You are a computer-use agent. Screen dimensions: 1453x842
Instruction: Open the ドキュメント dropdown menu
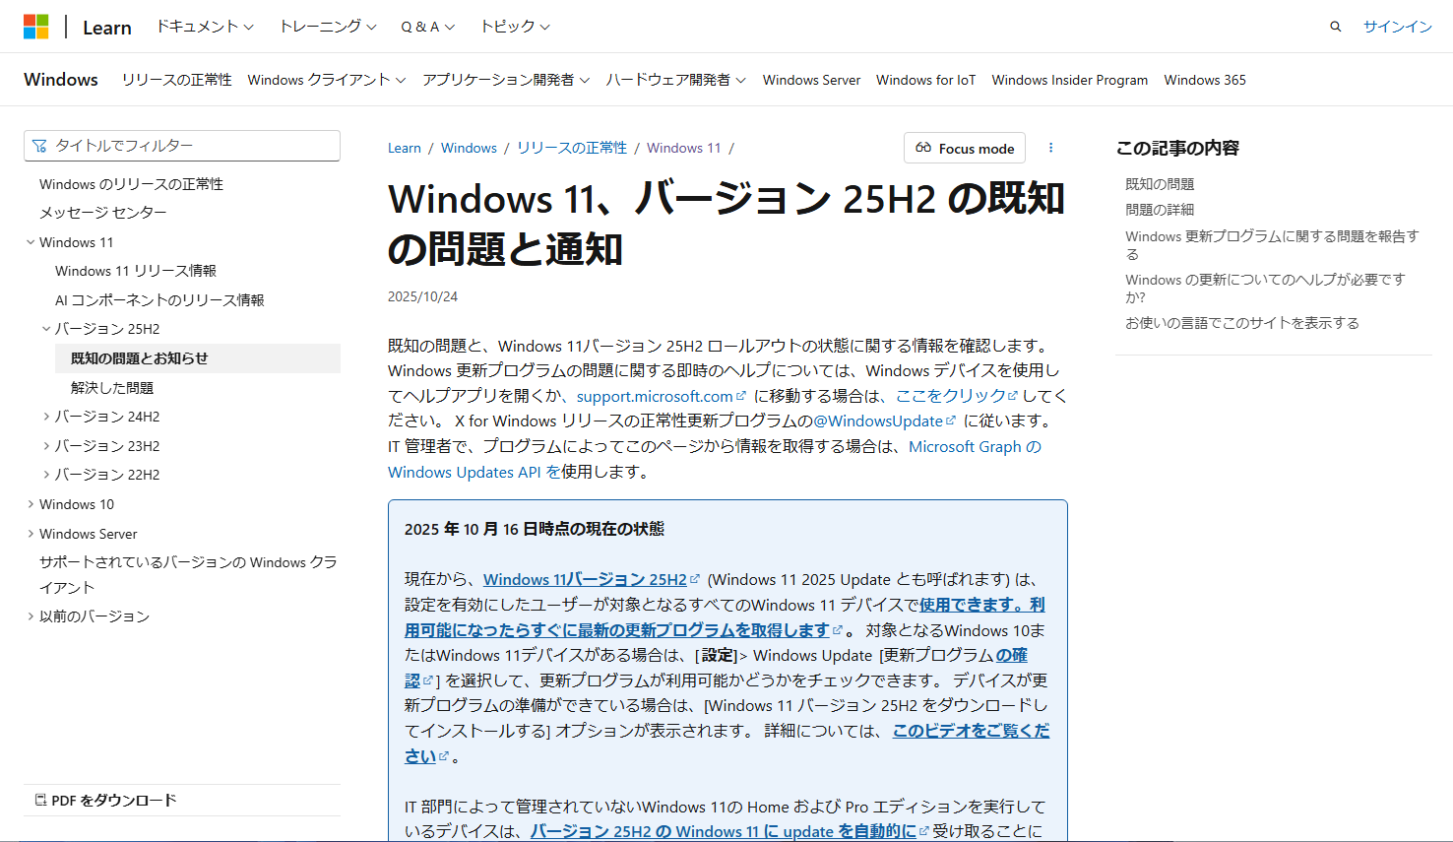(x=205, y=27)
